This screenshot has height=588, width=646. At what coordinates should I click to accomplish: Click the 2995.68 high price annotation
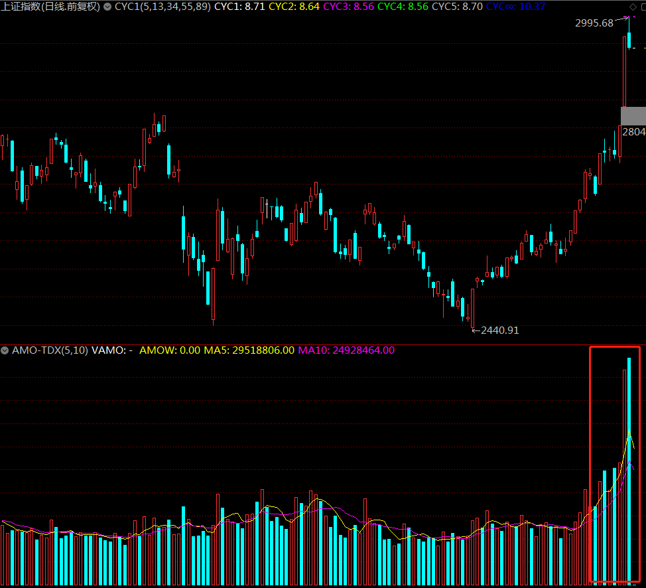pos(594,23)
